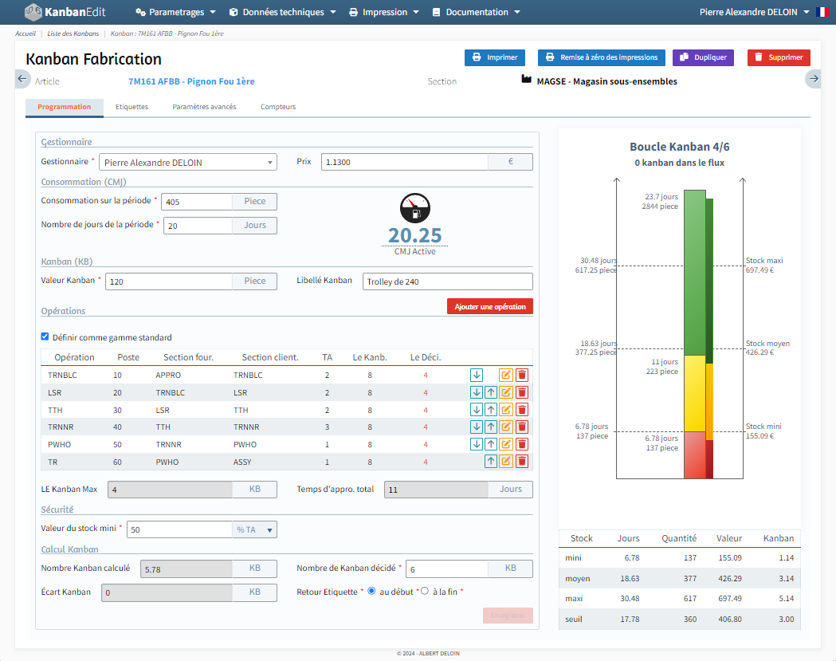The image size is (836, 661).
Task: Click the purple Dupliquer button
Action: click(703, 57)
